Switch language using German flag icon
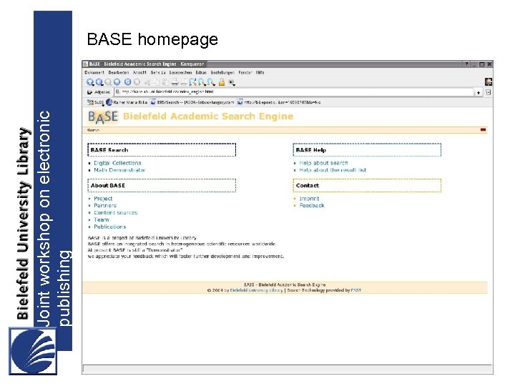This screenshot has height=386, width=515. 483,130
